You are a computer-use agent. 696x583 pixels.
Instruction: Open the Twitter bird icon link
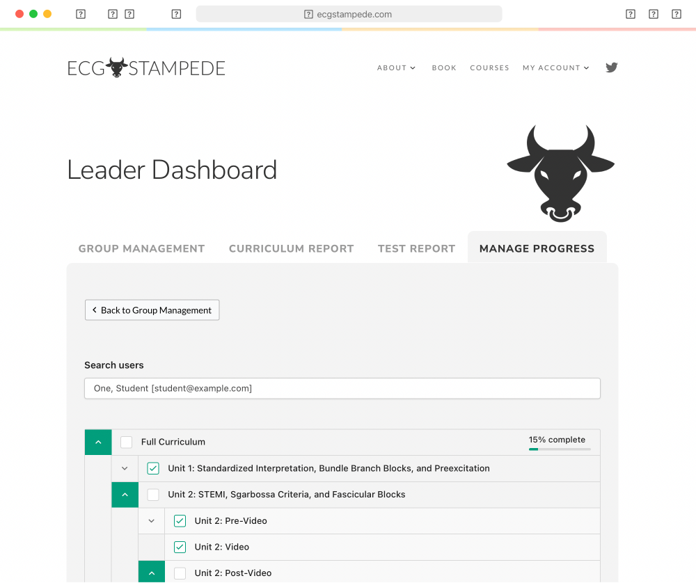(611, 67)
